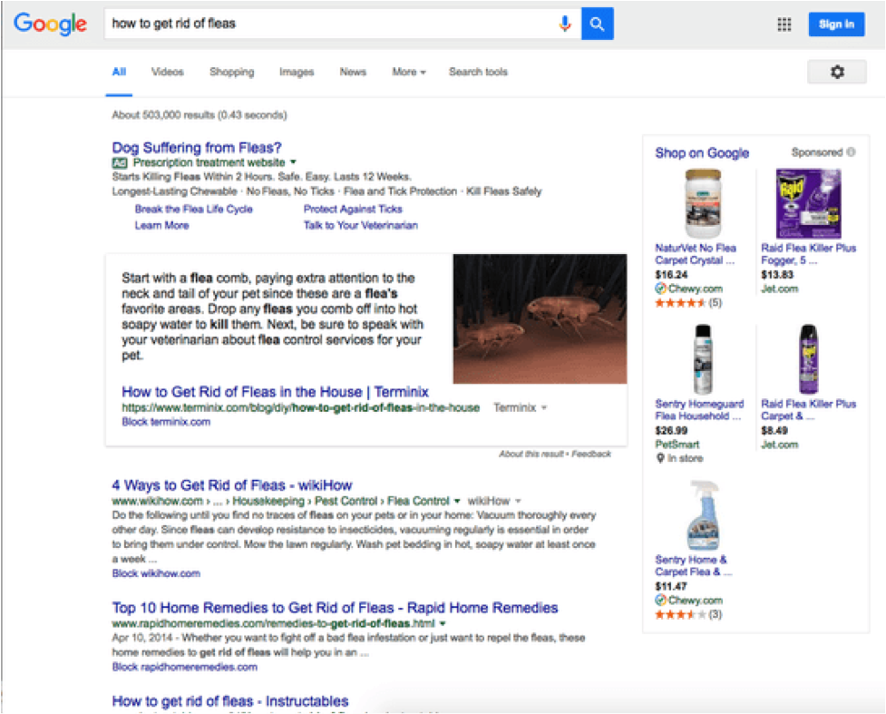Click the Sentry Home Chewy.com trusted store badge

[660, 601]
